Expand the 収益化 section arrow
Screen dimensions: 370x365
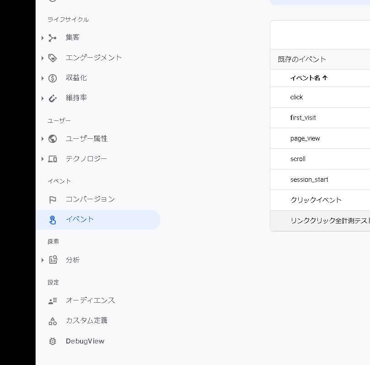point(43,78)
